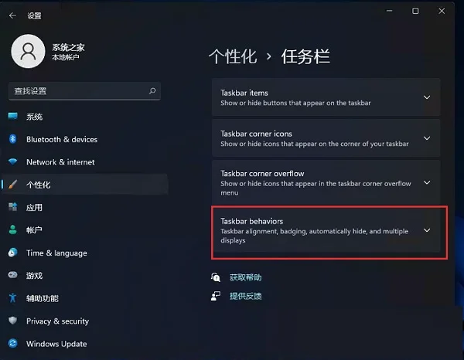
Task: Open the 获取帮助 help link
Action: point(245,277)
